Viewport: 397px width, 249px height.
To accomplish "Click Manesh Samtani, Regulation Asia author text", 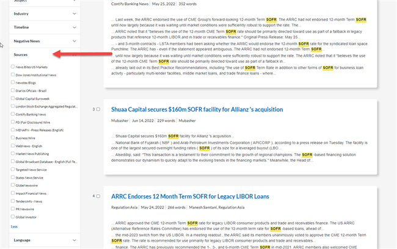I will click(x=217, y=208).
